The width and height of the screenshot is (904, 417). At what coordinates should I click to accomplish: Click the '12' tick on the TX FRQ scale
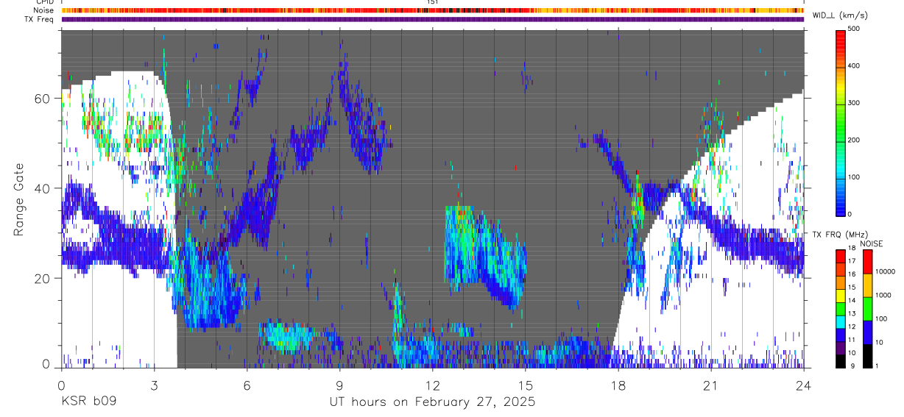click(852, 327)
